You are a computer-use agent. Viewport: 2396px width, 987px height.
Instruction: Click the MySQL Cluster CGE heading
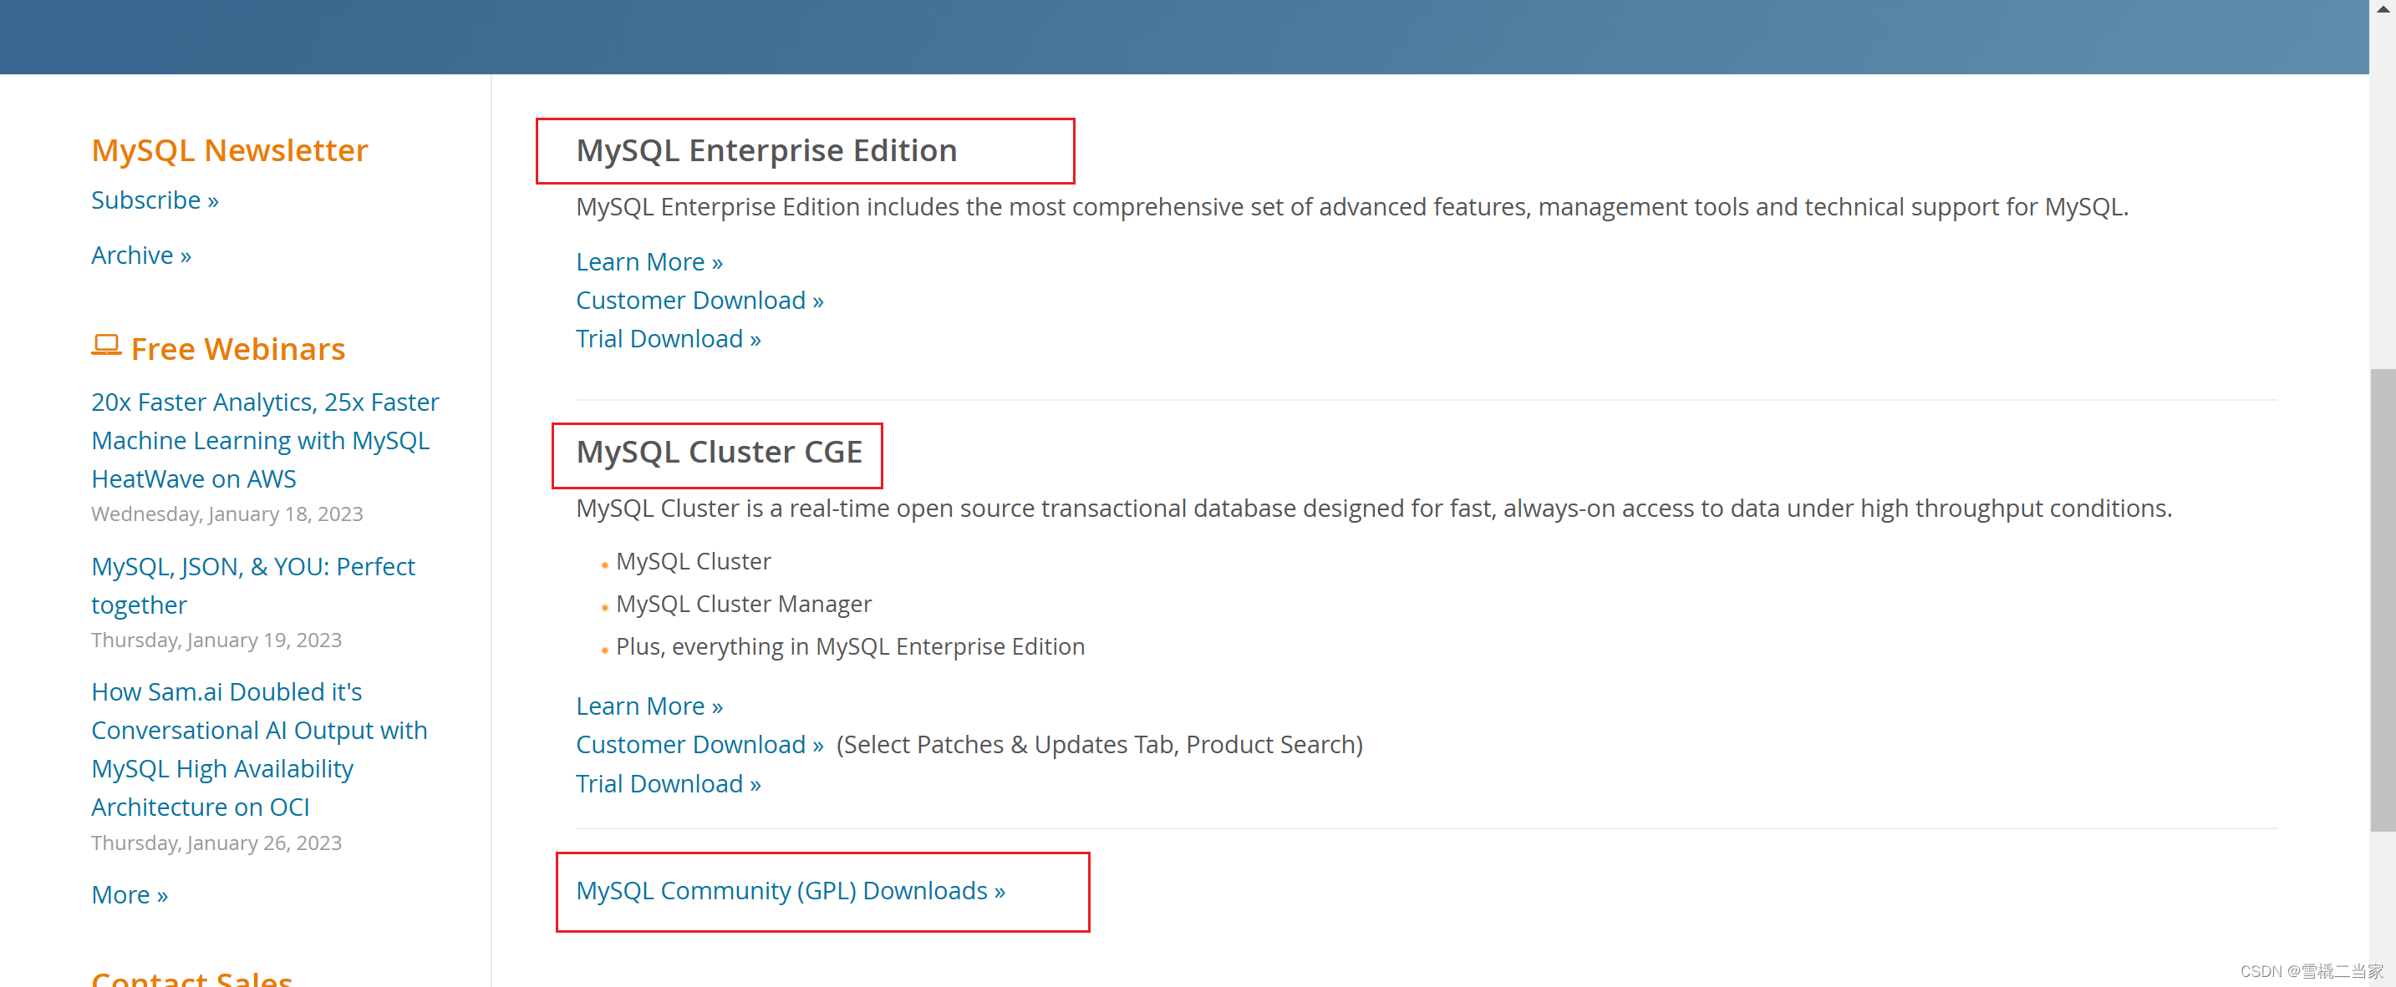tap(719, 452)
